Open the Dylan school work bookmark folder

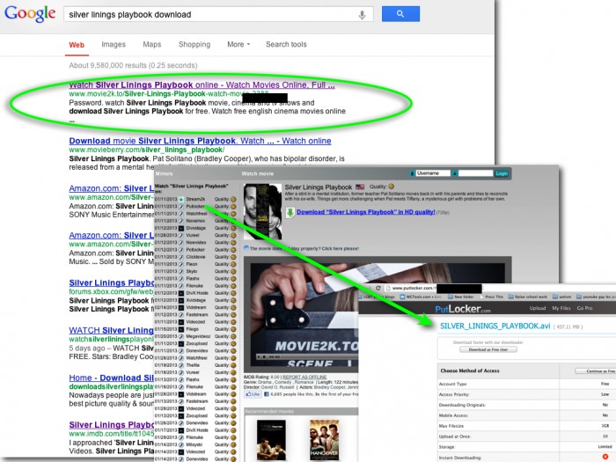528,297
